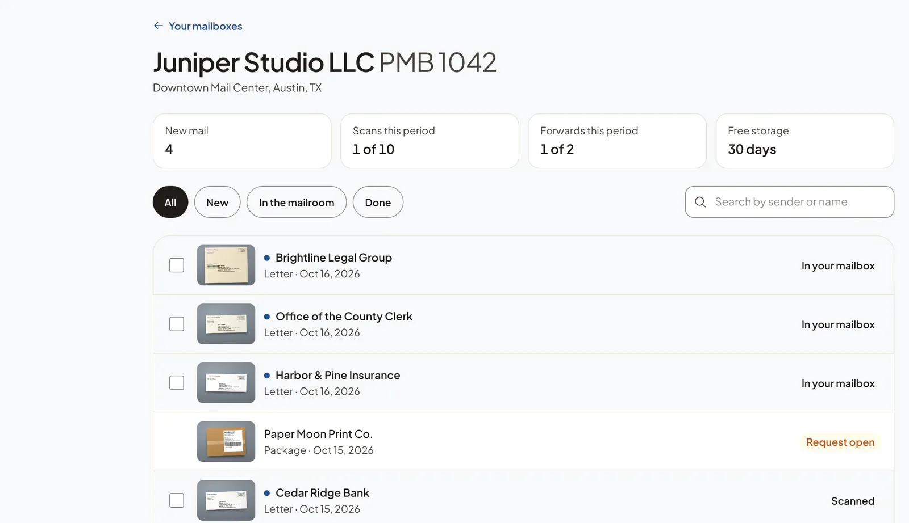The width and height of the screenshot is (909, 523).
Task: Click the unread dot beside Brightline Legal Group
Action: point(267,258)
